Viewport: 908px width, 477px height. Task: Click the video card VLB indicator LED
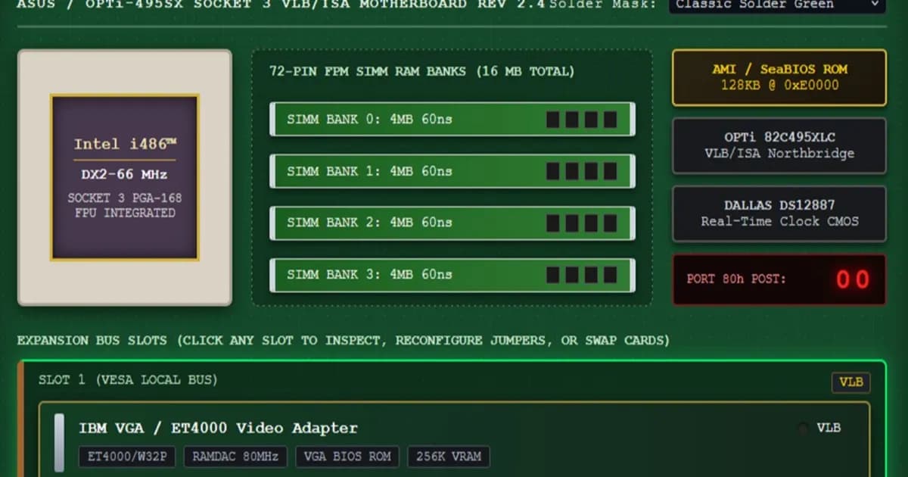tap(802, 429)
